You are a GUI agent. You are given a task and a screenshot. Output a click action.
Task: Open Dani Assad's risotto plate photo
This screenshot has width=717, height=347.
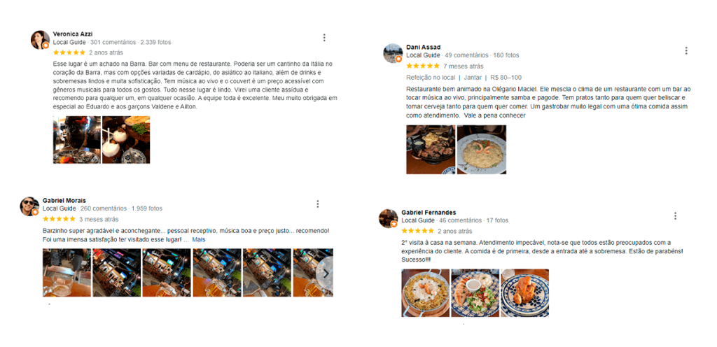pos(482,149)
